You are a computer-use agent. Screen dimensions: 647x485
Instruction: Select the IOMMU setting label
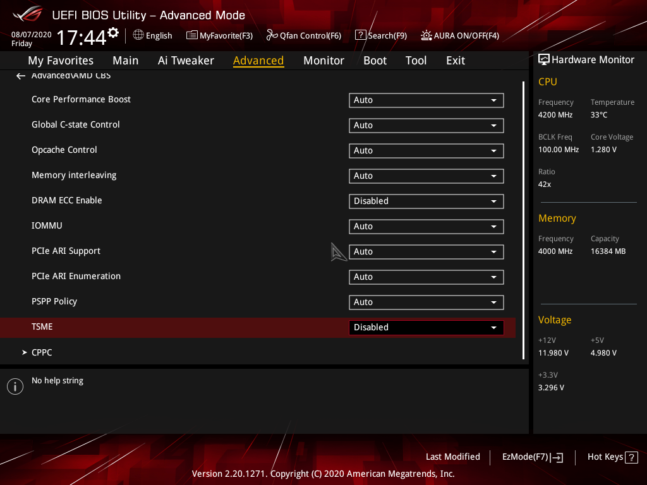(47, 225)
